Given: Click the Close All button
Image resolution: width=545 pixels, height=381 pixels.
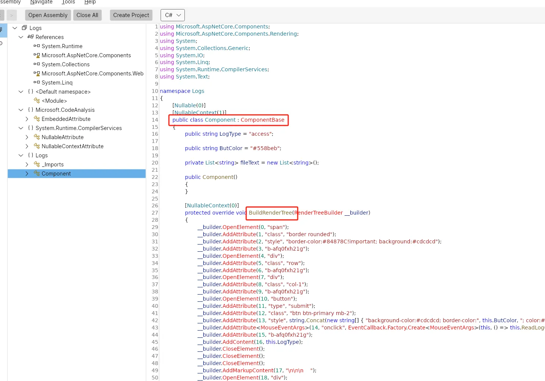Looking at the screenshot, I should coord(87,15).
